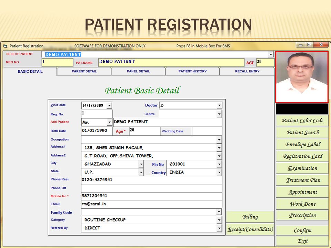Open the Address2 dropdown arrow
Screen dimensions: 331x248
(219, 156)
